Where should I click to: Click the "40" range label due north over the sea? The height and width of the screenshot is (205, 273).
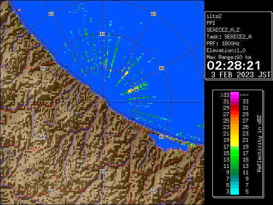[102, 34]
